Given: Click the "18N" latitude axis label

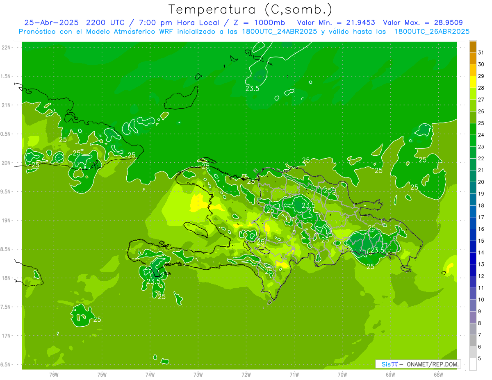Looking at the screenshot, I should 7,278.
